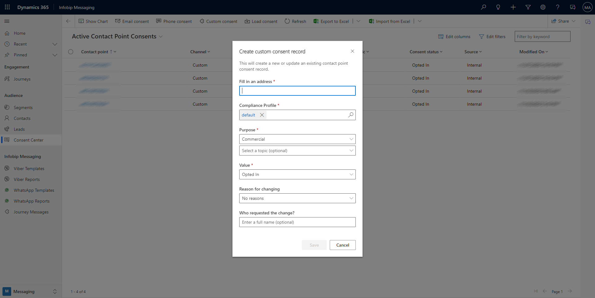Open Leads in the sidebar

(x=31, y=129)
